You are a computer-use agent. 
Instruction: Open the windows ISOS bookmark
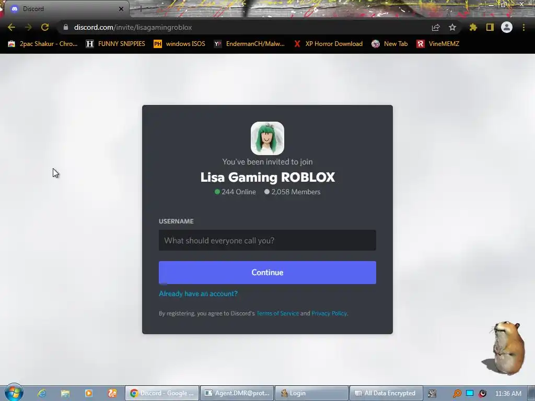tap(180, 44)
